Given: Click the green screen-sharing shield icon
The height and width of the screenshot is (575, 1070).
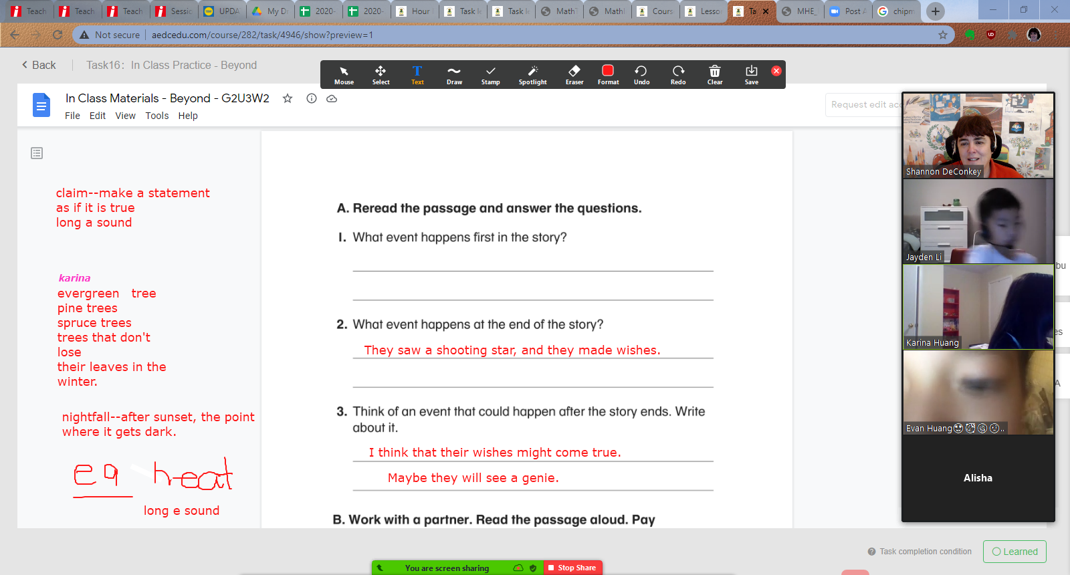Looking at the screenshot, I should click(x=533, y=568).
